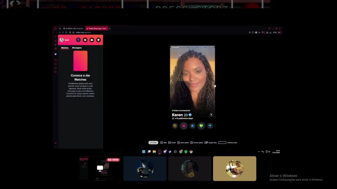Viewport: 337px width, 189px height.
Task: Reload the tinder.com page
Action: pos(66,32)
